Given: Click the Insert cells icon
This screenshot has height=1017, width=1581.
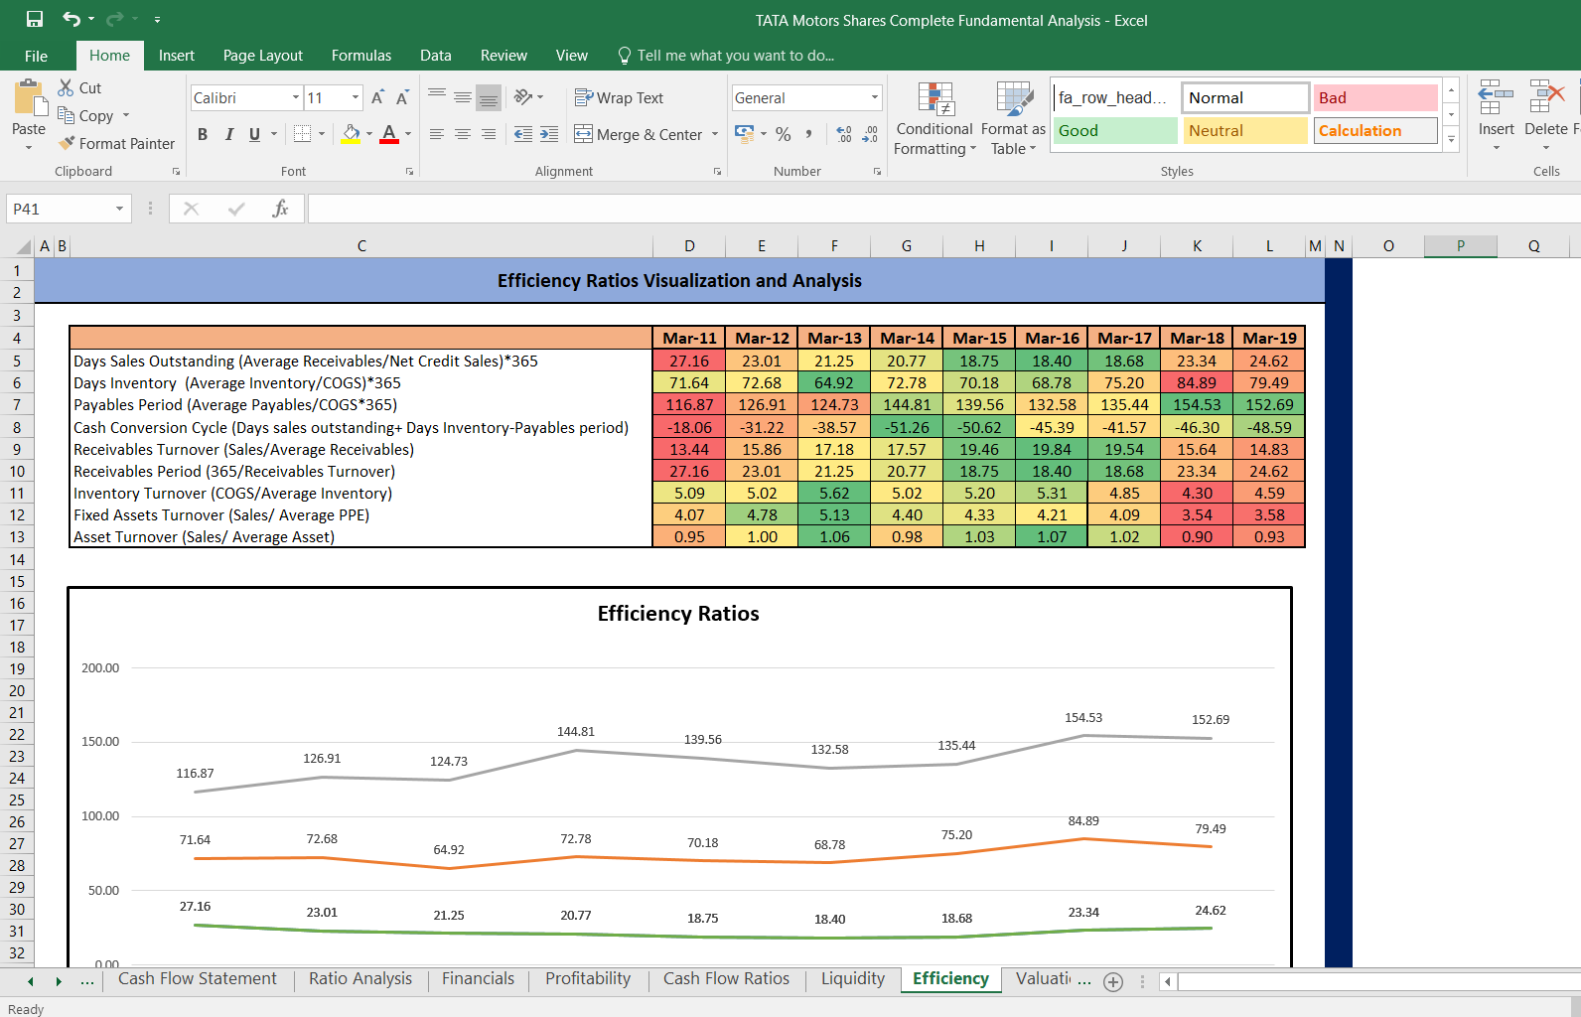Looking at the screenshot, I should pyautogui.click(x=1496, y=97).
